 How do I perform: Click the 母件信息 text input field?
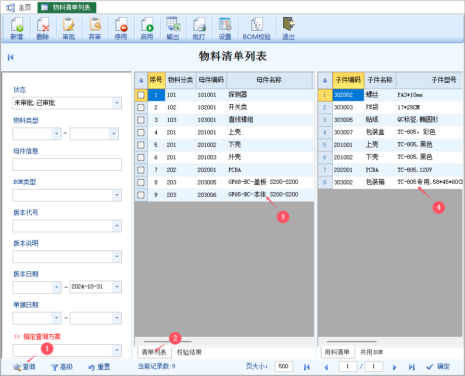coord(67,165)
